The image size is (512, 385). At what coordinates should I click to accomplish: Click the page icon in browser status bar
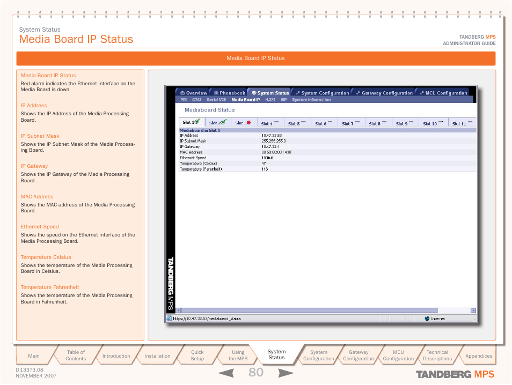(x=169, y=318)
